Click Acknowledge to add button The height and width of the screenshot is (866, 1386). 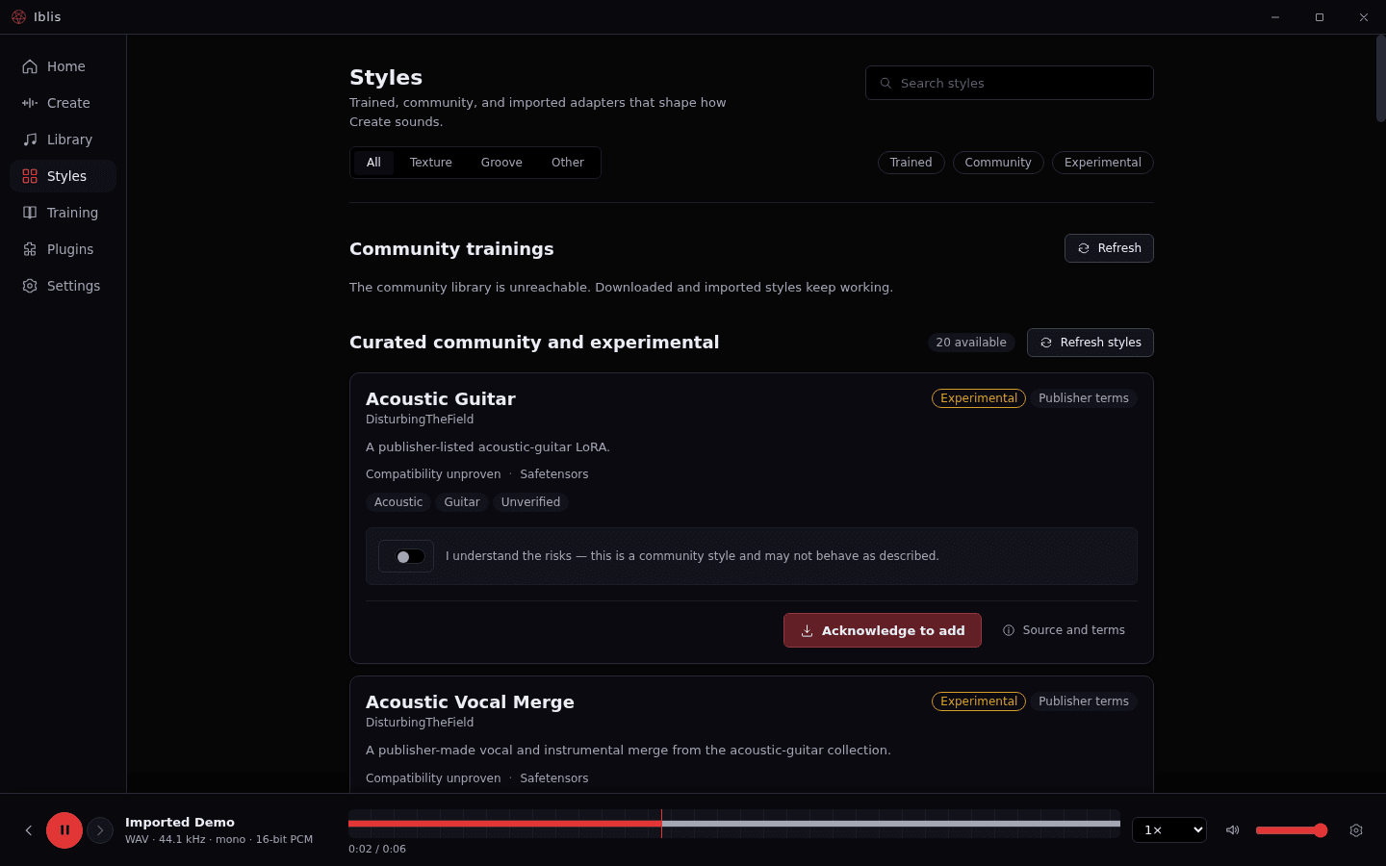click(882, 630)
